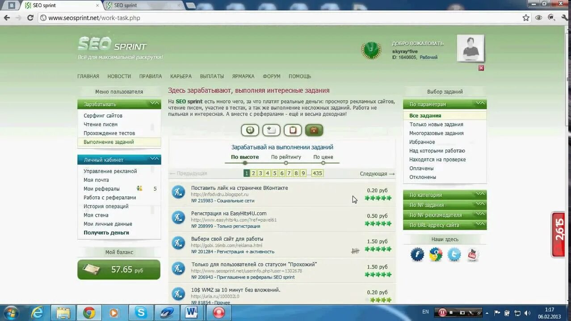Click the volume speaker icon in the system tray

click(x=527, y=313)
